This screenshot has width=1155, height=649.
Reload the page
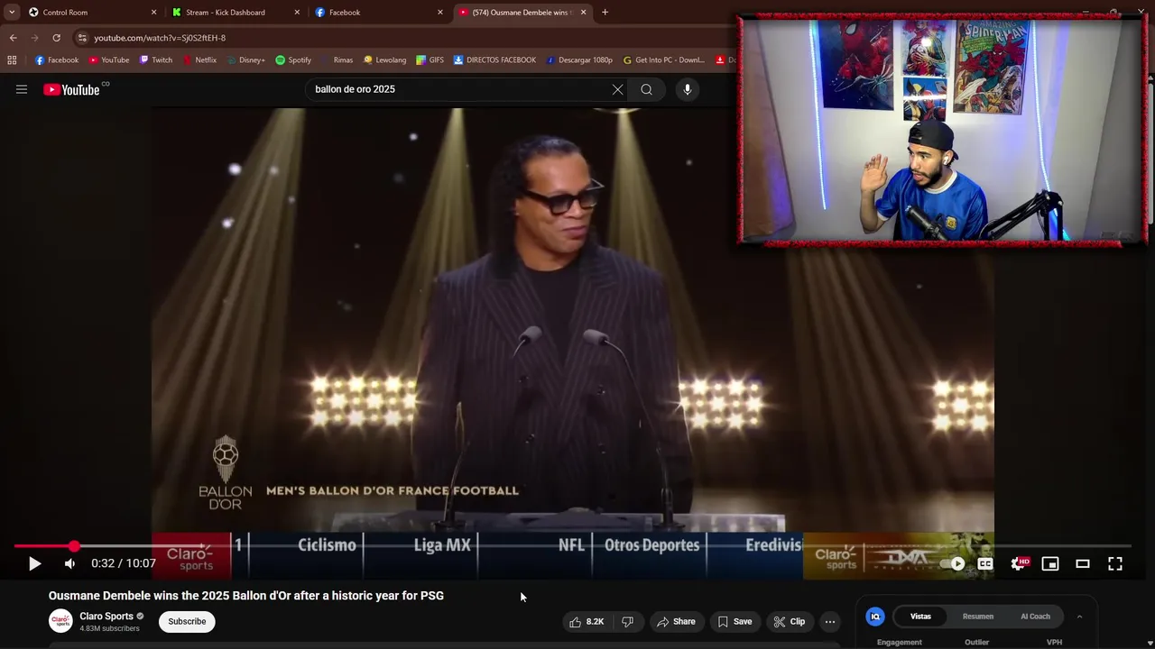[56, 38]
